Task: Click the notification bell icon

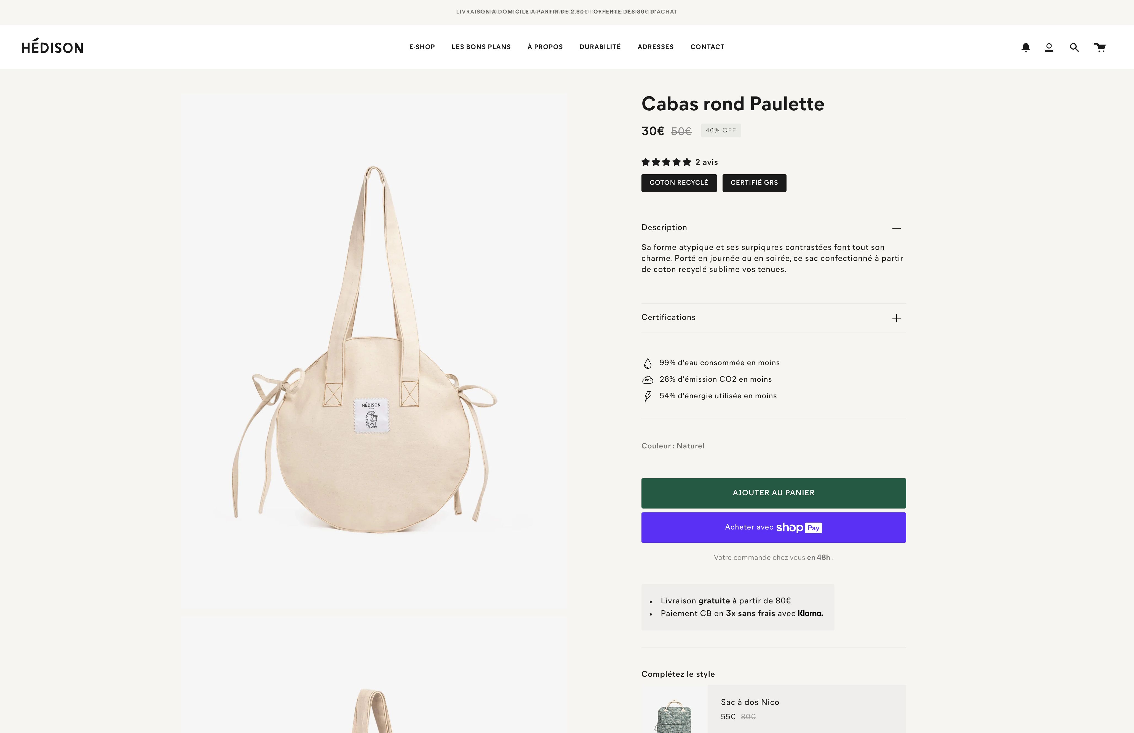Action: pyautogui.click(x=1026, y=47)
